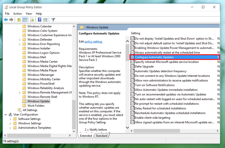225x148 pixels.
Task: Click the Filter funnel toolbar icon
Action: [x=53, y=20]
